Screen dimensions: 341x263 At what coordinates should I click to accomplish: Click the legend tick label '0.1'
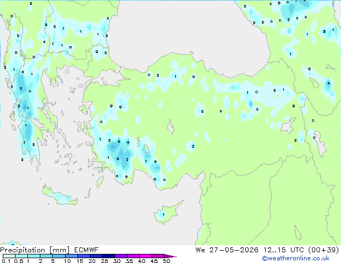[x=6, y=261]
